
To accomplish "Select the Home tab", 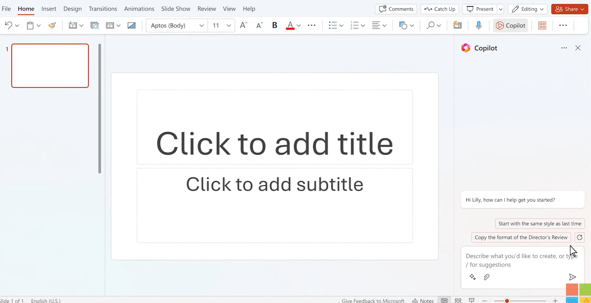I will (26, 9).
